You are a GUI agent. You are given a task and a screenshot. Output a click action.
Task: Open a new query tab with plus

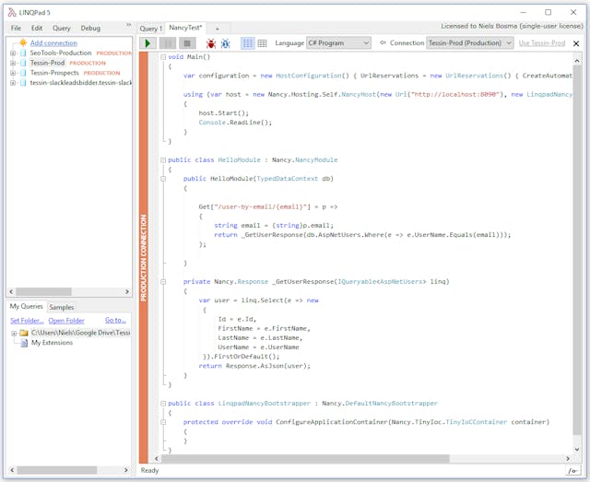(x=218, y=29)
